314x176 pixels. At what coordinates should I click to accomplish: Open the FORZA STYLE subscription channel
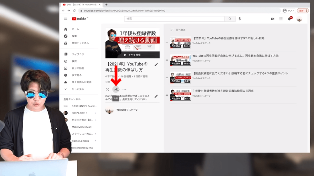[80, 113]
